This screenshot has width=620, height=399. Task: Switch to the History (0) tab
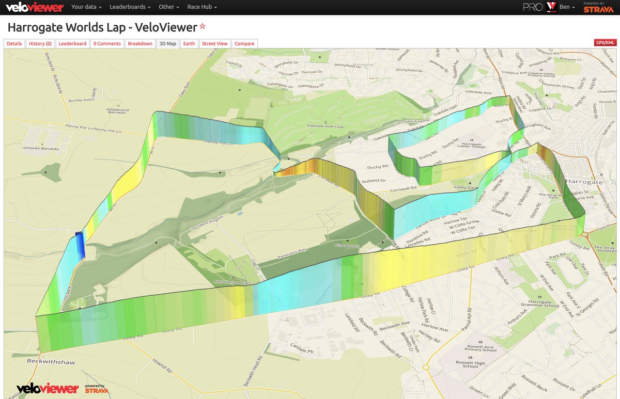[40, 44]
